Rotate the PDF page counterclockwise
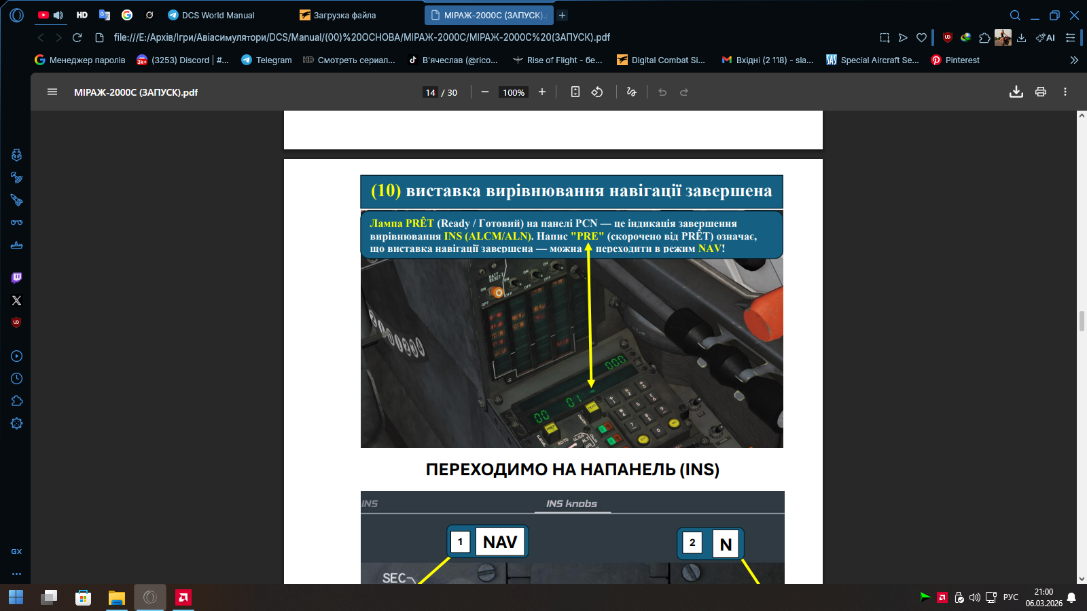This screenshot has height=611, width=1087. tap(597, 92)
